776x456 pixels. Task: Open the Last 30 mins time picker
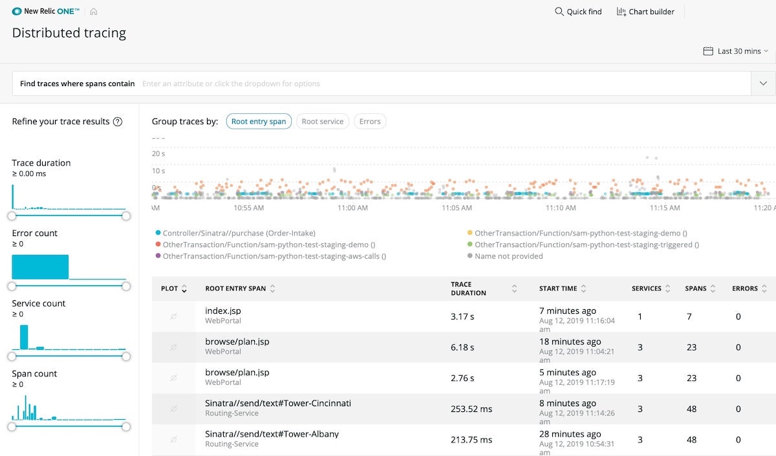pos(736,51)
